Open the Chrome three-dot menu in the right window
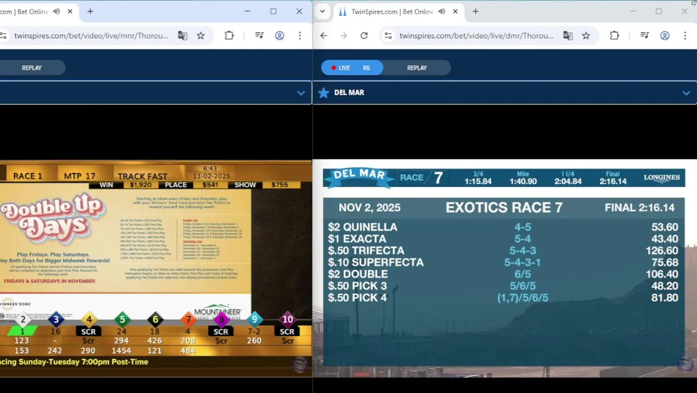 685,35
